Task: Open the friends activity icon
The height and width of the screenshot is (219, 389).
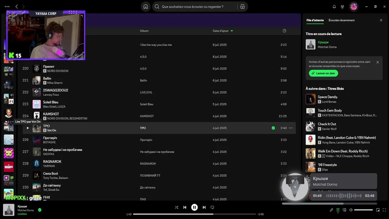Action: [x=343, y=6]
